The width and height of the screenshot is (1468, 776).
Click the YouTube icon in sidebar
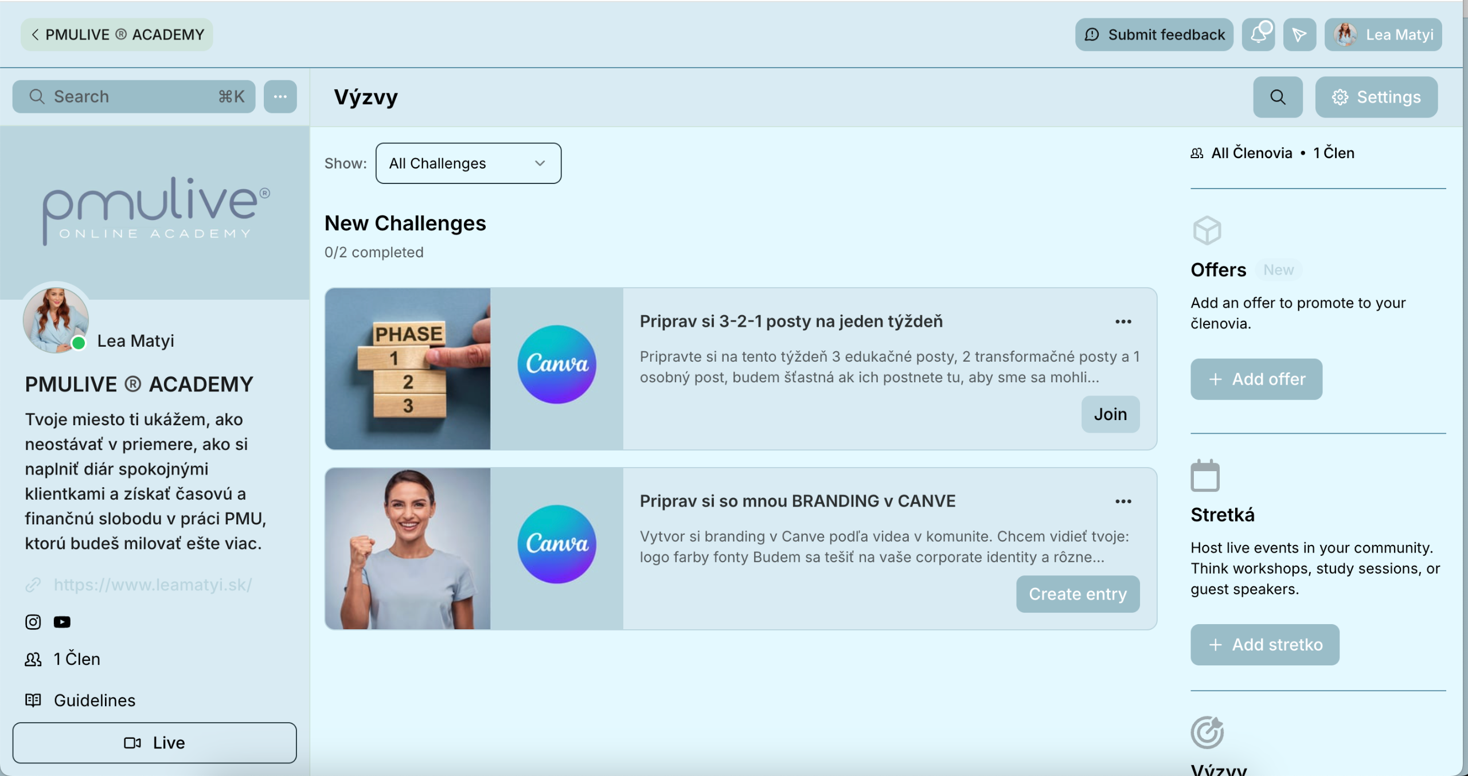point(62,622)
